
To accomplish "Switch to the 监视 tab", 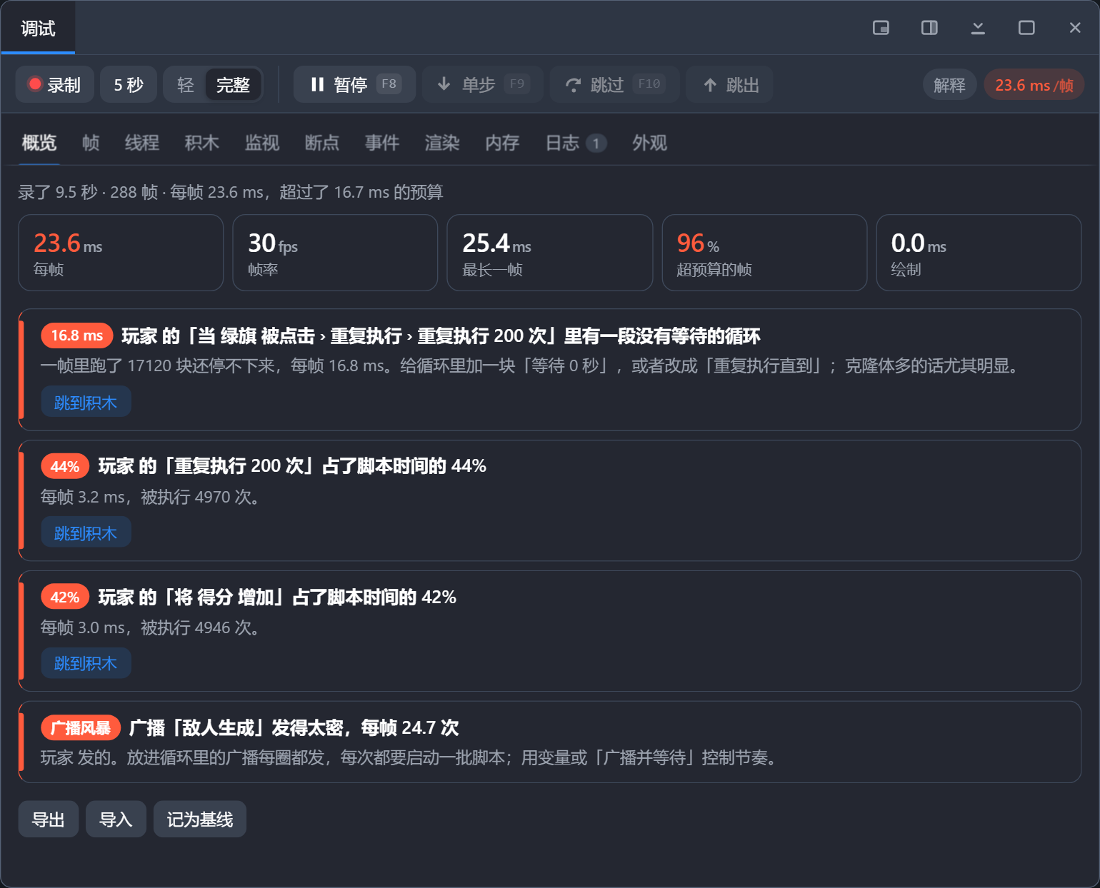I will point(262,143).
